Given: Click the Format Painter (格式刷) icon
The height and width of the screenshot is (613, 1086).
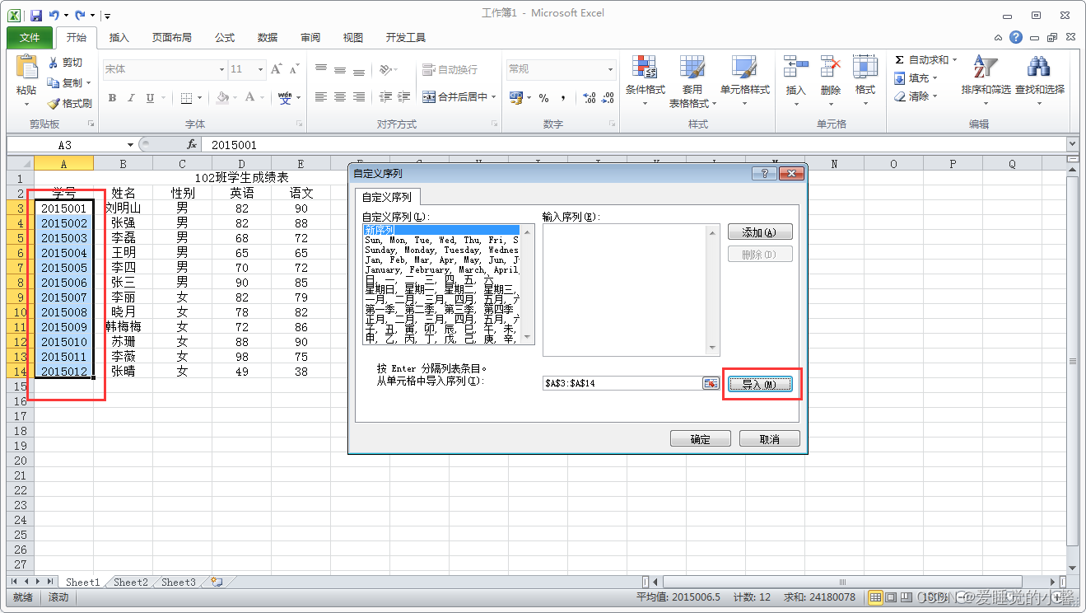Looking at the screenshot, I should (x=54, y=104).
